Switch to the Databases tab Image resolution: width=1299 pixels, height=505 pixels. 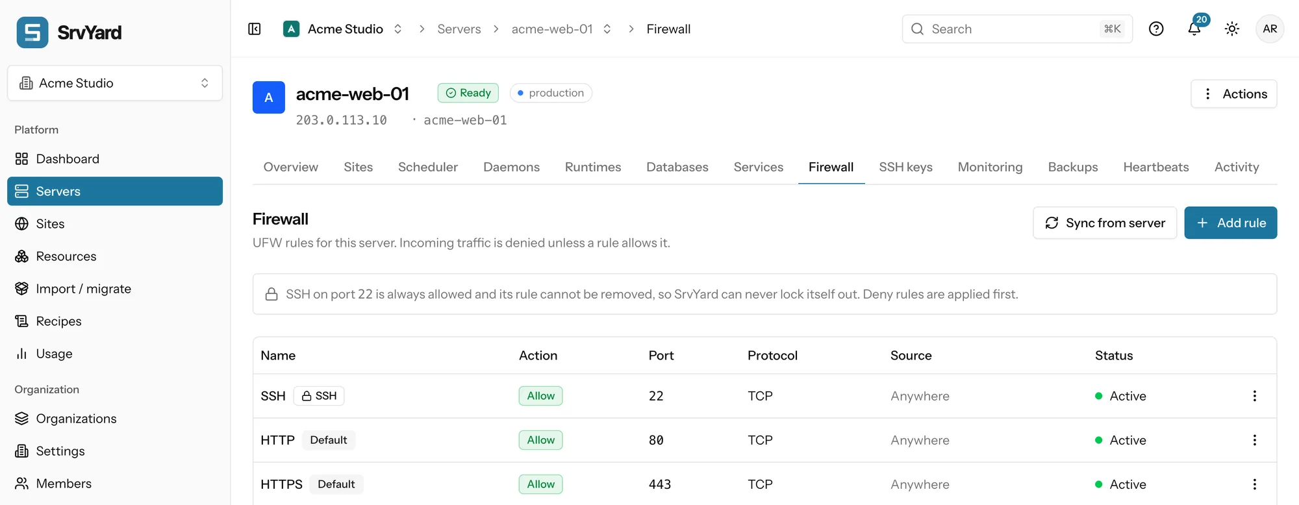677,167
